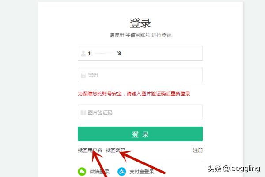The image size is (265, 177).
Task: Submit with the green 登录 button
Action: coord(140,134)
